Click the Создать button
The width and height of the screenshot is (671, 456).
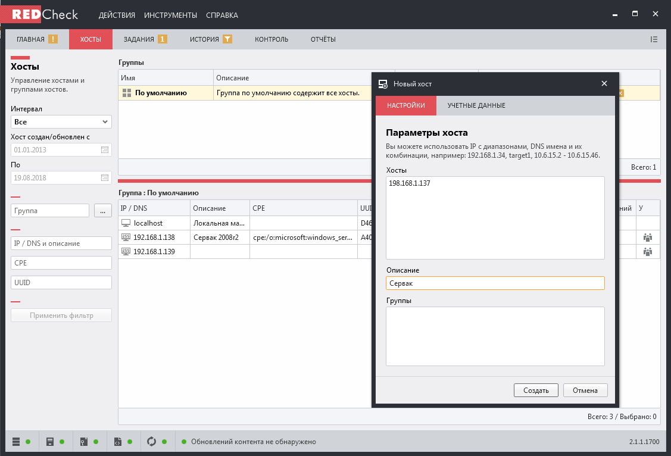click(536, 390)
